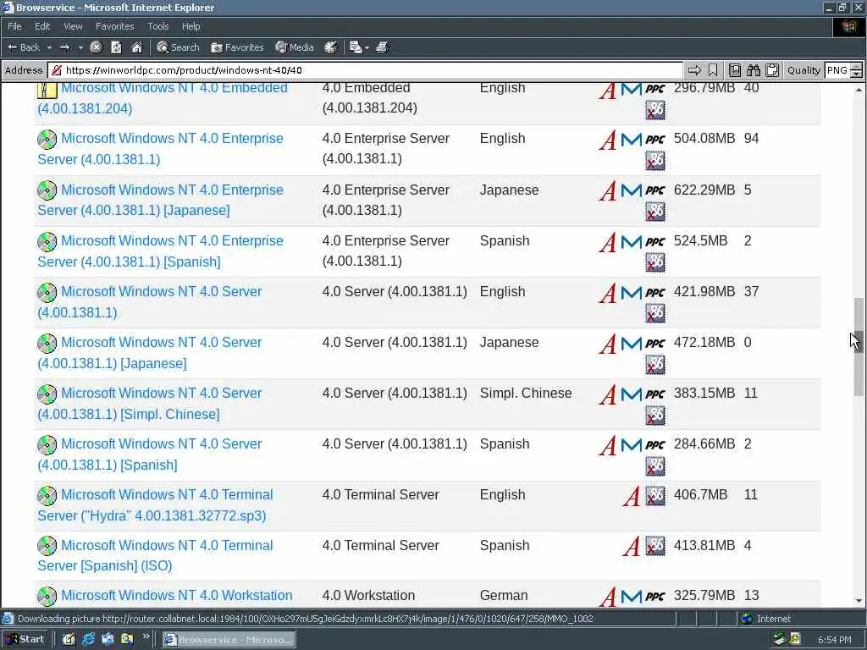Screen dimensions: 867x650
Task: Click the bookmark icon beside address bar
Action: tap(713, 70)
